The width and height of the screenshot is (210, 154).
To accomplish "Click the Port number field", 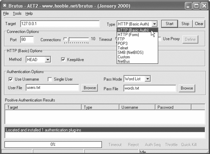I will (x=27, y=40).
